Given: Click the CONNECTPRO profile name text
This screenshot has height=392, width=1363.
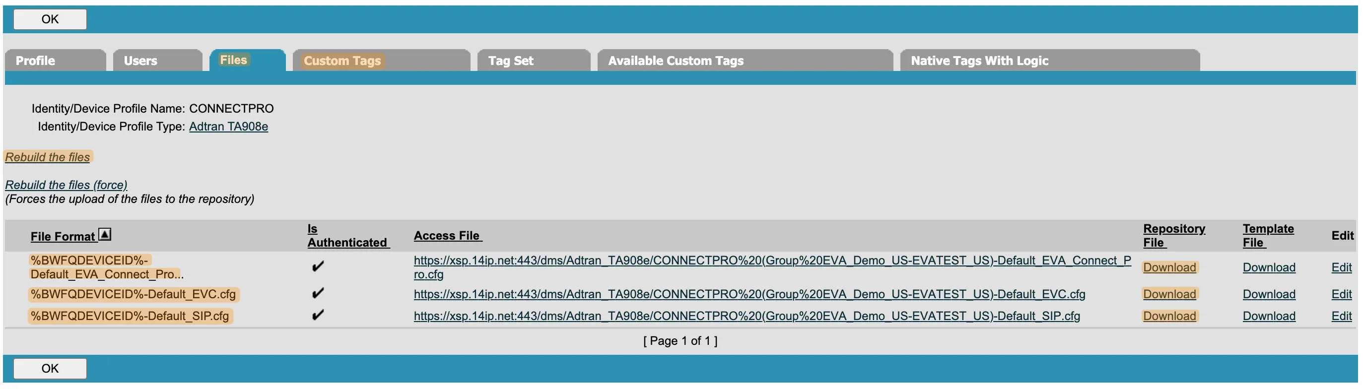Looking at the screenshot, I should tap(231, 109).
